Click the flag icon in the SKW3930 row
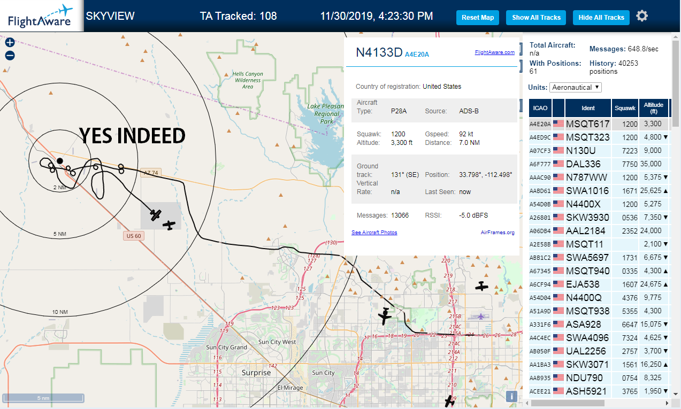The height and width of the screenshot is (409, 681). (x=558, y=217)
